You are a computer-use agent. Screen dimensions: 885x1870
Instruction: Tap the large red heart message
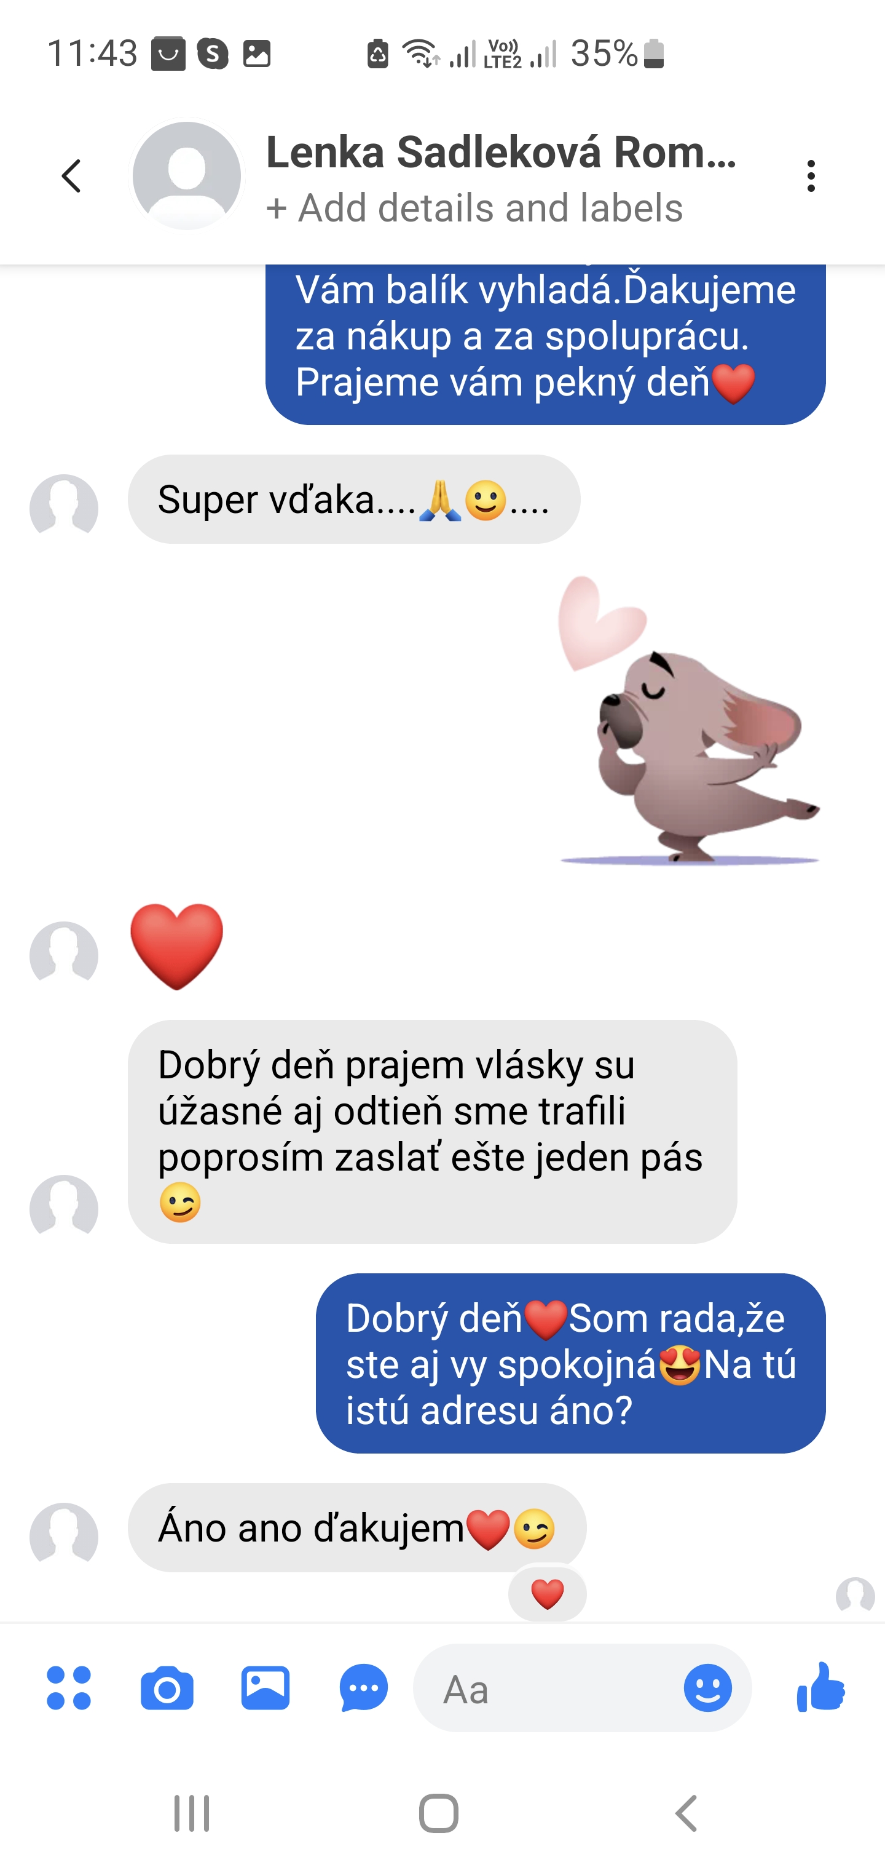177,947
